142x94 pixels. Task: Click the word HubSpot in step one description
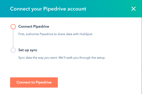pos(86,34)
